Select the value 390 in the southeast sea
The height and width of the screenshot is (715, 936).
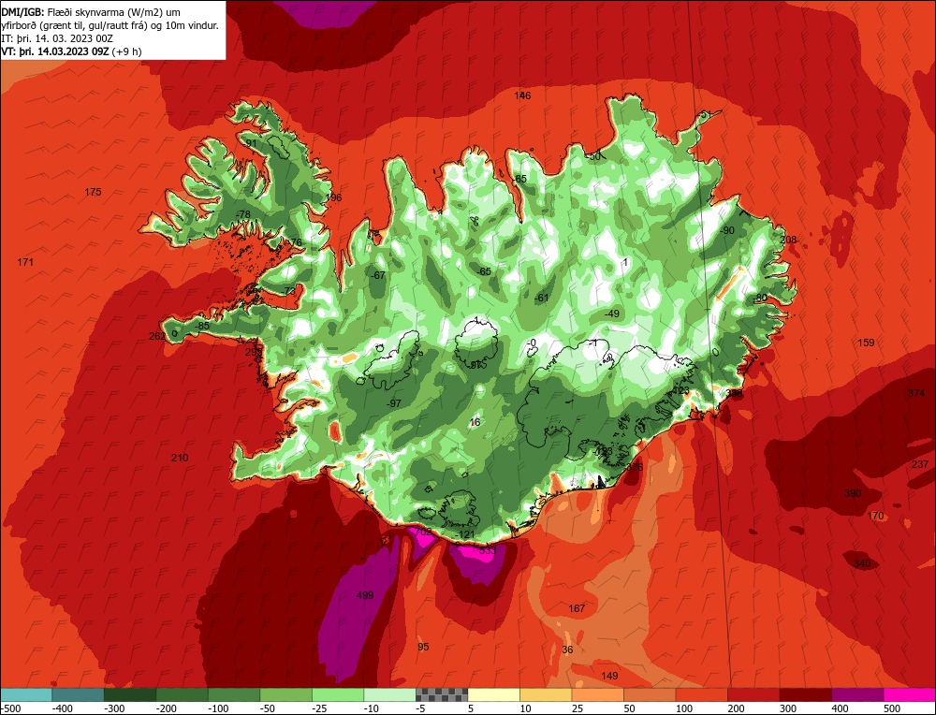pyautogui.click(x=853, y=493)
